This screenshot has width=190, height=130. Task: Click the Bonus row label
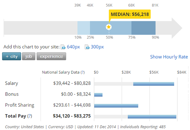(x=12, y=94)
